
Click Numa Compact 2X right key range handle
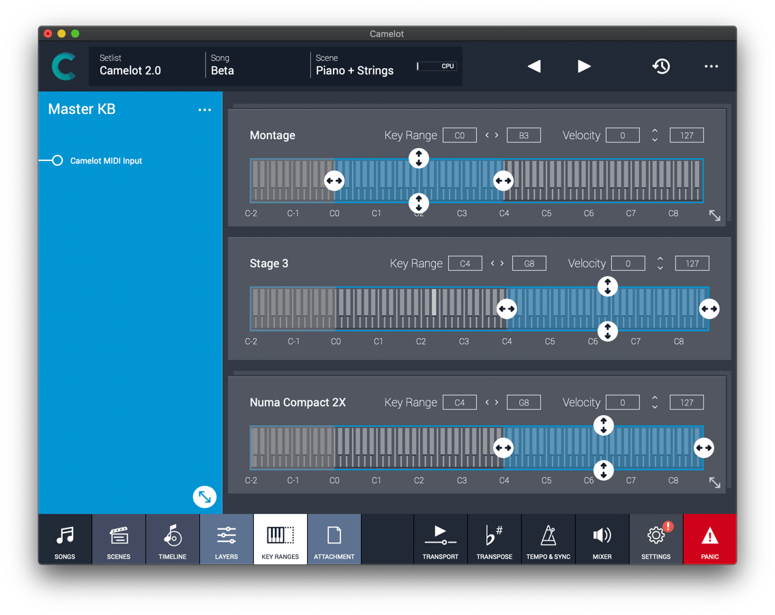(704, 448)
